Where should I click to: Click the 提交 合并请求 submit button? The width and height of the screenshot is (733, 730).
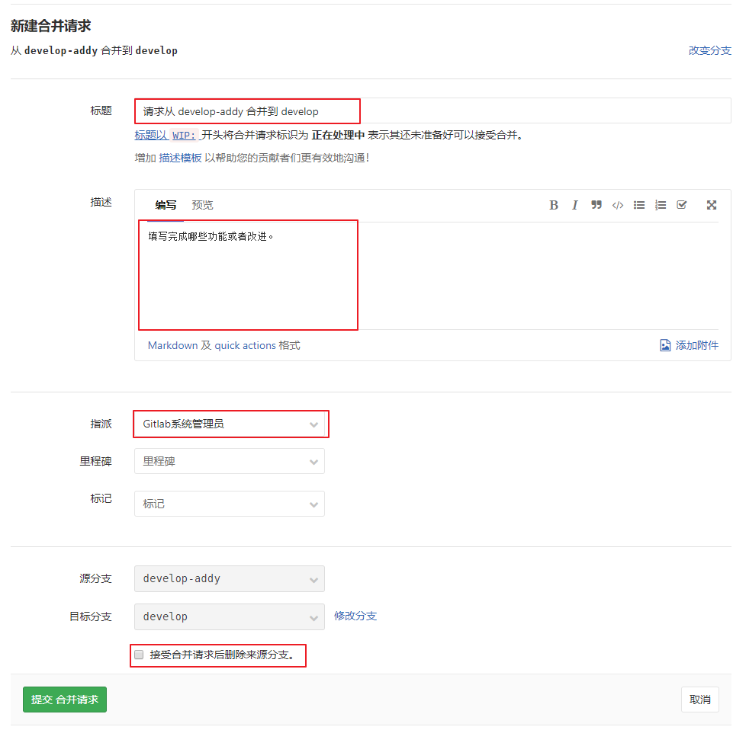(65, 700)
